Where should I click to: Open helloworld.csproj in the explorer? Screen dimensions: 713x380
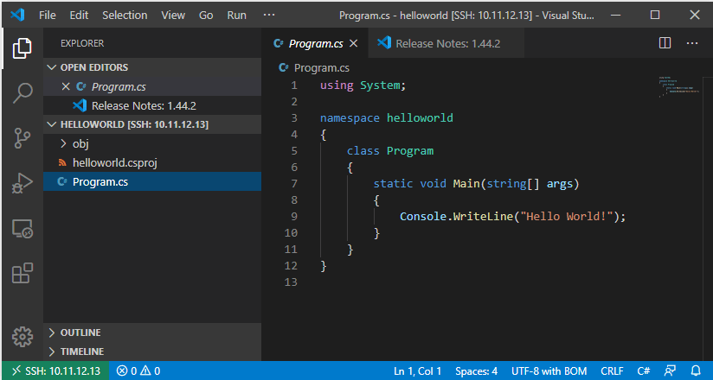pyautogui.click(x=114, y=162)
